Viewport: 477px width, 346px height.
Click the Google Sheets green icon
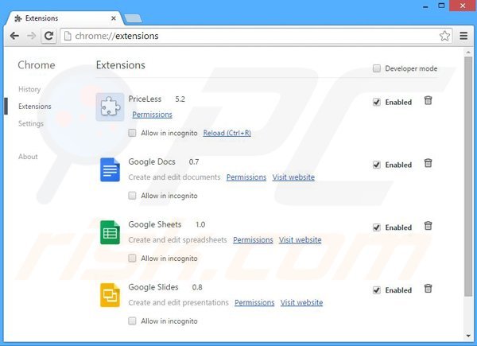click(x=110, y=232)
